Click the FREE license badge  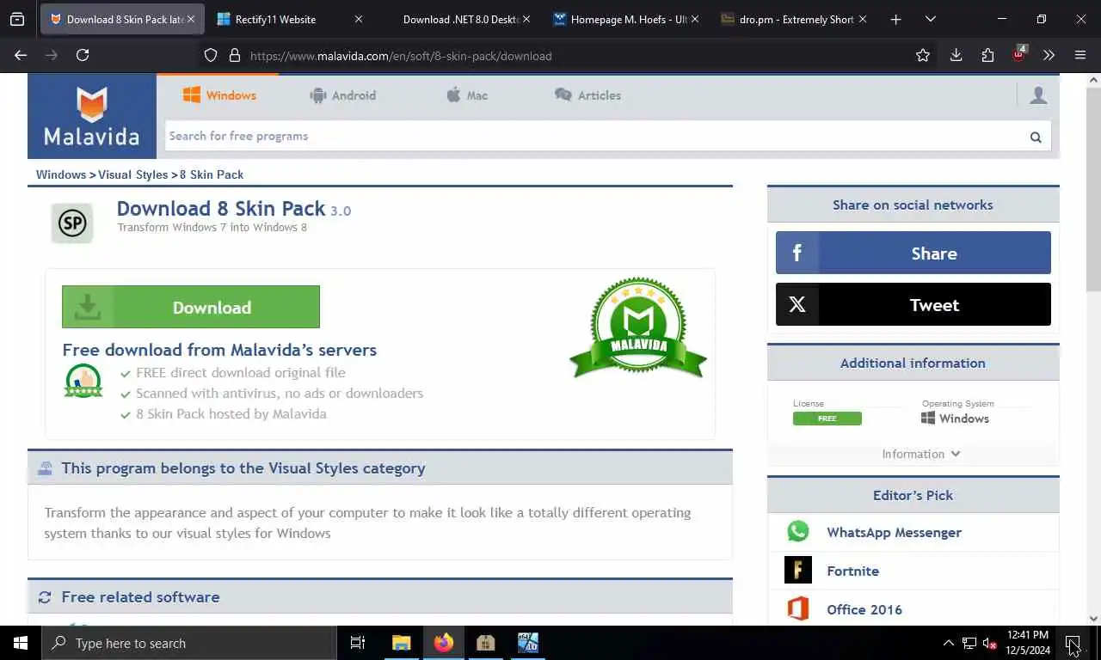pos(827,419)
